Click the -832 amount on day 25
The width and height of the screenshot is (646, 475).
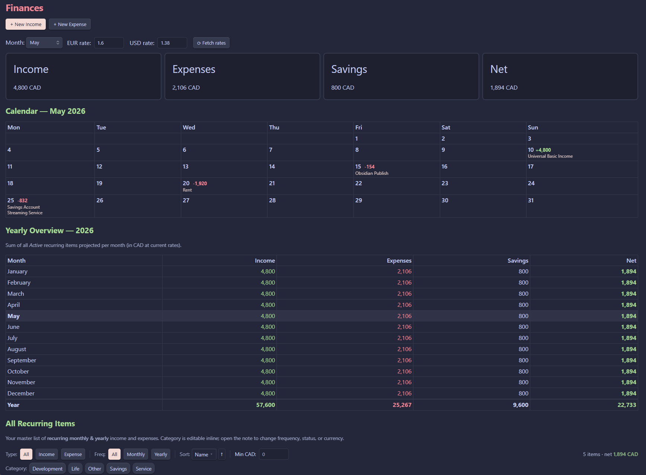pos(22,200)
